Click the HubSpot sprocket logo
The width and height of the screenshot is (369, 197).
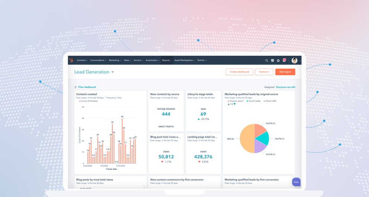[x=71, y=60]
